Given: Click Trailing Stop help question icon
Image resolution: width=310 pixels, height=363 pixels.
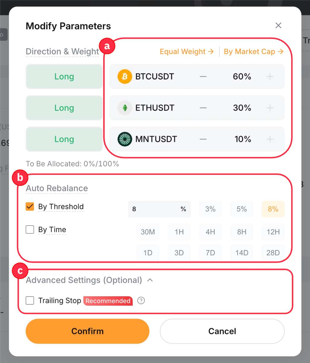Looking at the screenshot, I should (141, 301).
